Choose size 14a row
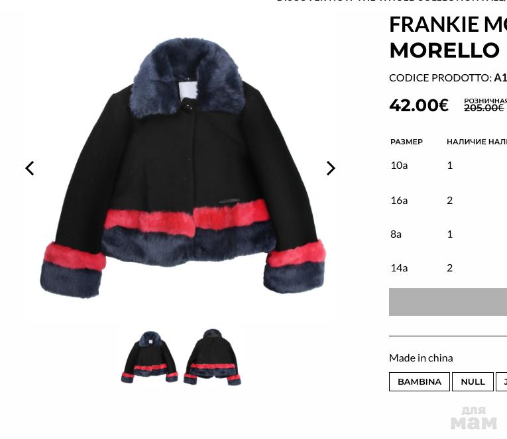 (449, 268)
